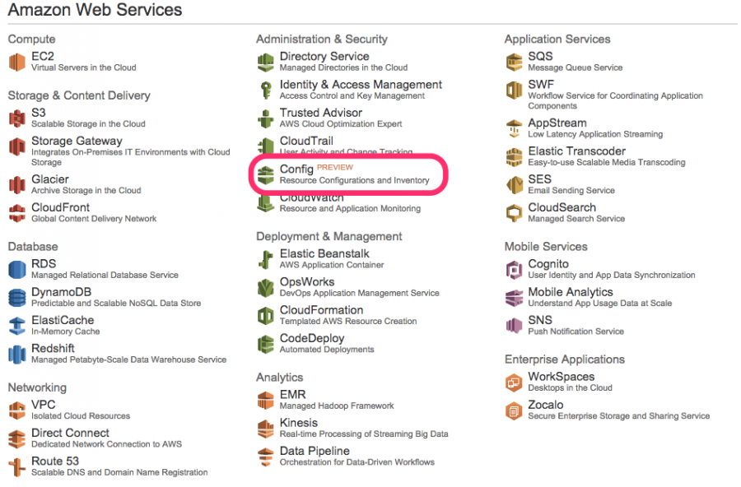741x487 pixels.
Task: Click the SQS message queue icon
Action: [514, 62]
